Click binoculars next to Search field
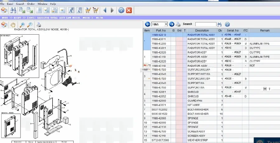Image resolution: width=280 pixels, height=143 pixels. click(219, 24)
